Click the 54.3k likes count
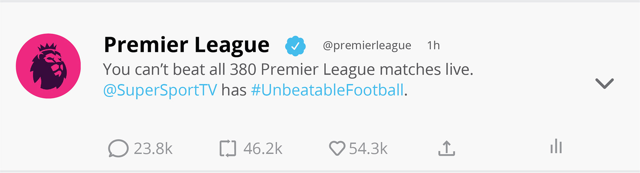 (x=368, y=149)
